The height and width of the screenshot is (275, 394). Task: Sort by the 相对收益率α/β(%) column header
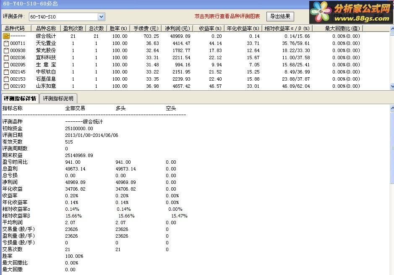[287, 29]
